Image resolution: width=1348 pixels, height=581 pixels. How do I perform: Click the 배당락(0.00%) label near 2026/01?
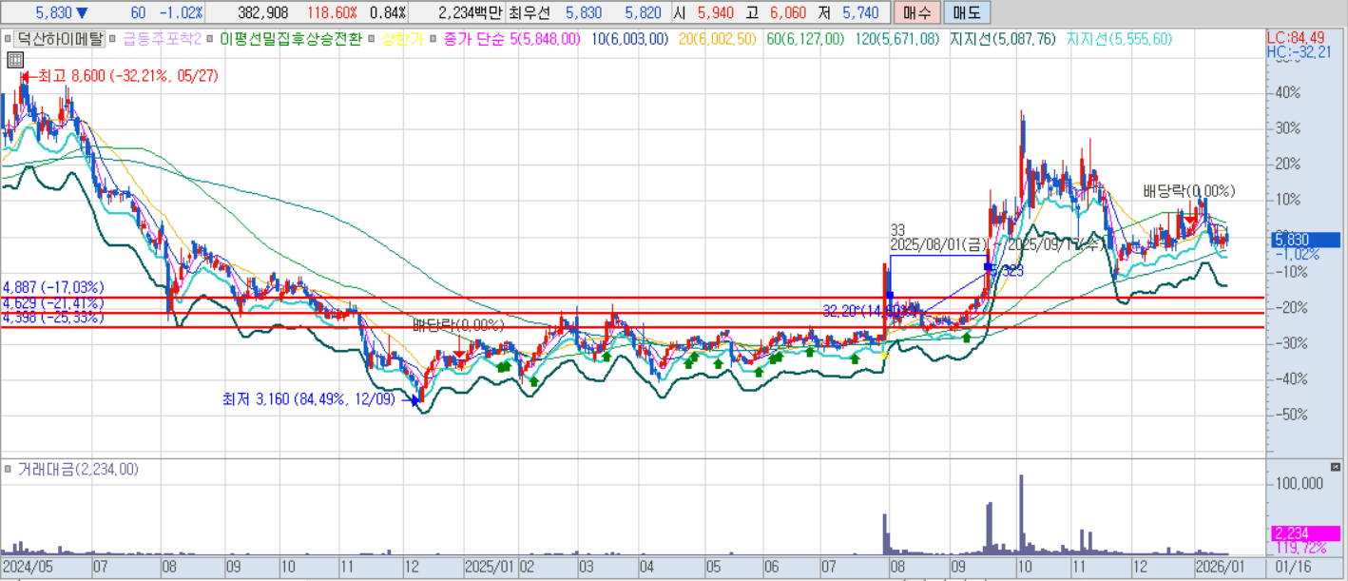coord(1188,191)
